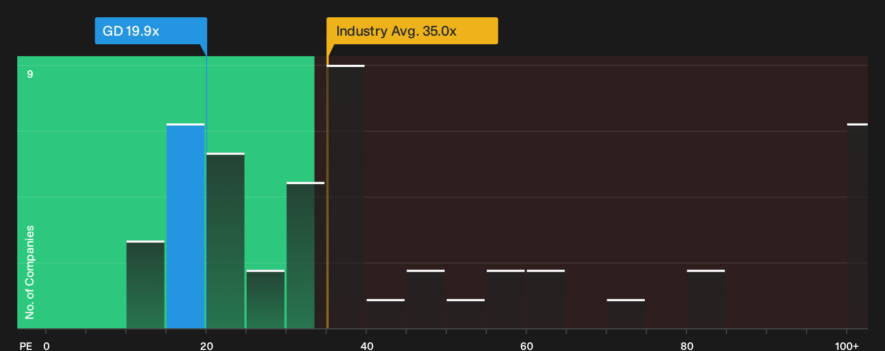The width and height of the screenshot is (885, 351).
Task: Click the x-axis label 20
Action: pos(207,346)
